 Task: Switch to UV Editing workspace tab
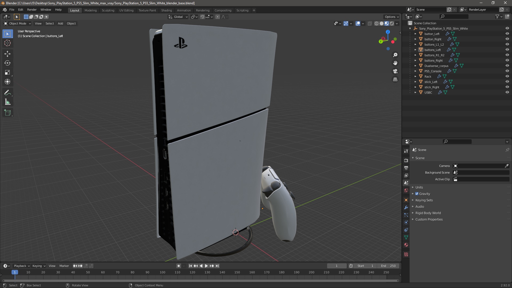[x=126, y=10]
